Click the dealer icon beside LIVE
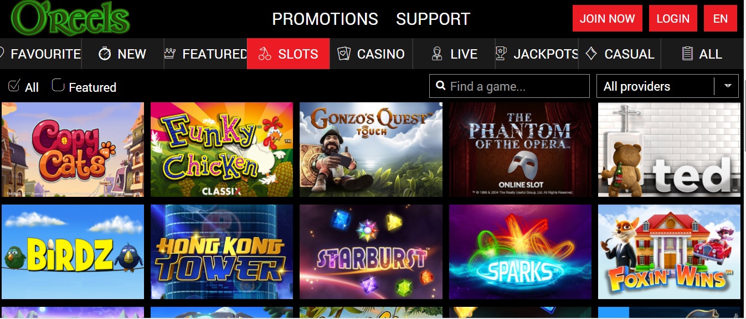Viewport: 746px width, 319px height. coord(437,54)
